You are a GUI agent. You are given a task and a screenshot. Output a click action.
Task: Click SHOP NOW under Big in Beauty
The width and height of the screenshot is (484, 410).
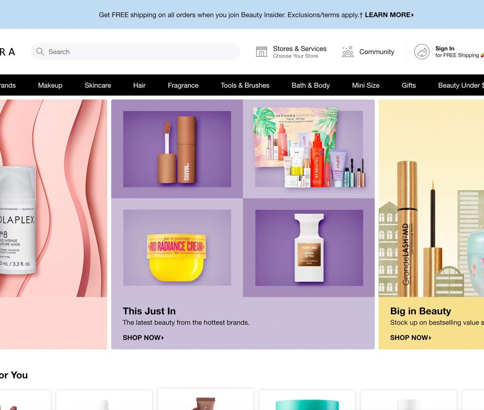pos(411,338)
